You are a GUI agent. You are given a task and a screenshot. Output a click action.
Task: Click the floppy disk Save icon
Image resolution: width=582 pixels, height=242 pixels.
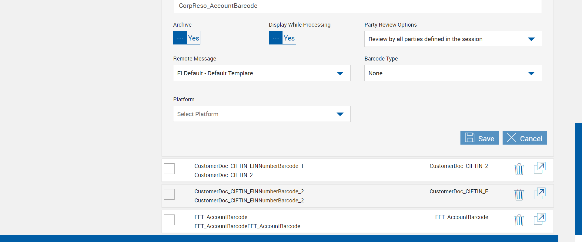470,138
